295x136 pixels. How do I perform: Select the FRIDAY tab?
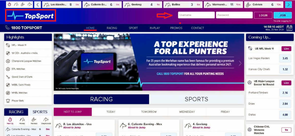coord(225,112)
